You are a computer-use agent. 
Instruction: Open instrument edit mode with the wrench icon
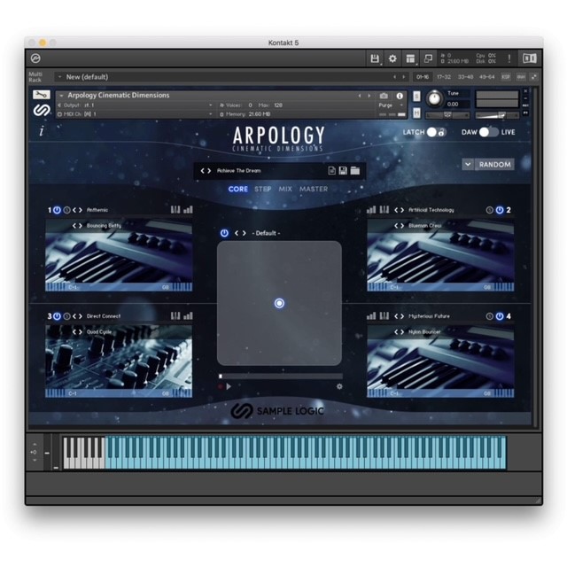pos(42,95)
